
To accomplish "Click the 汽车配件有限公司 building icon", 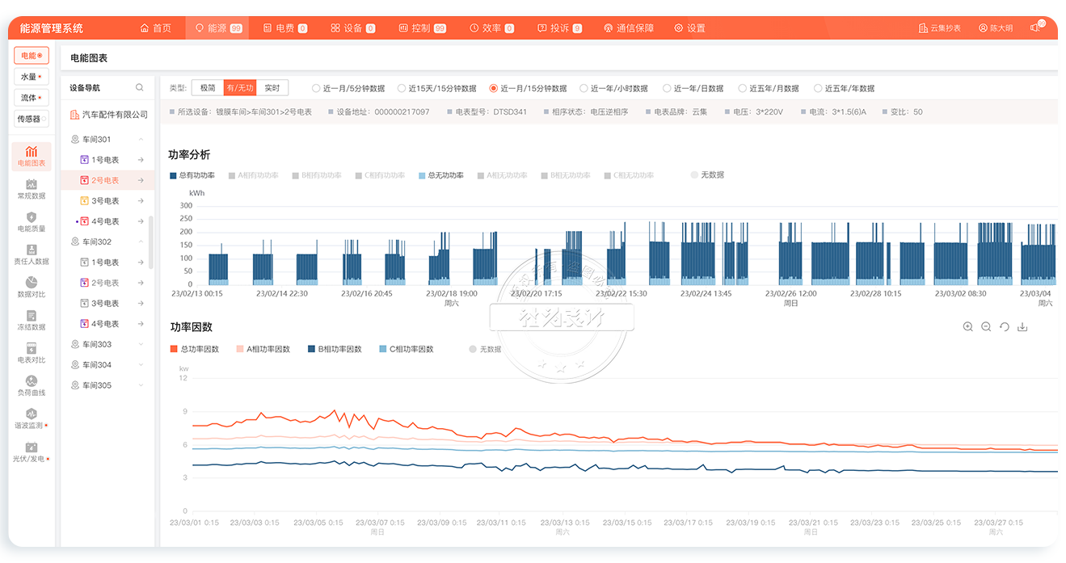I will (x=74, y=115).
